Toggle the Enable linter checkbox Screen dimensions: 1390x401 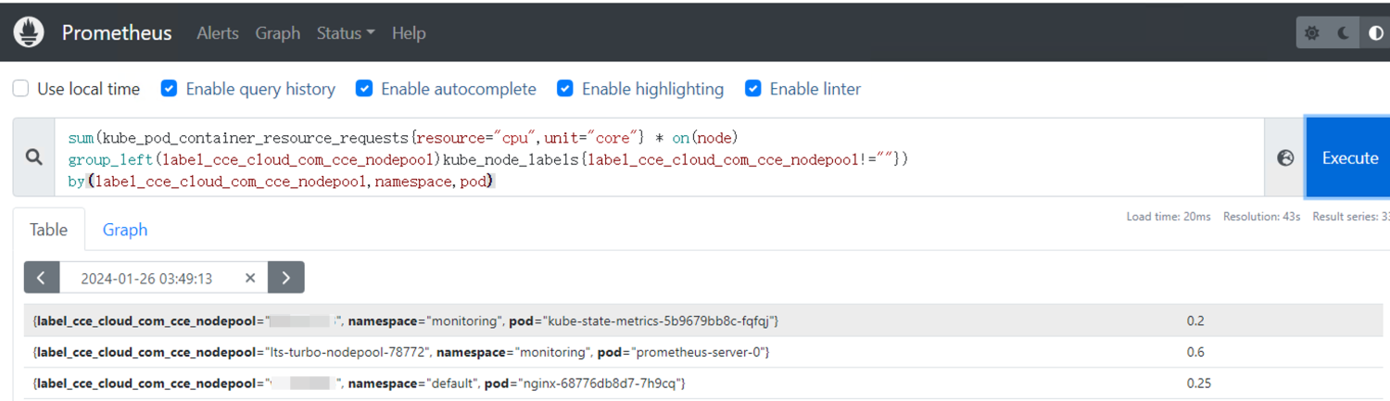753,89
